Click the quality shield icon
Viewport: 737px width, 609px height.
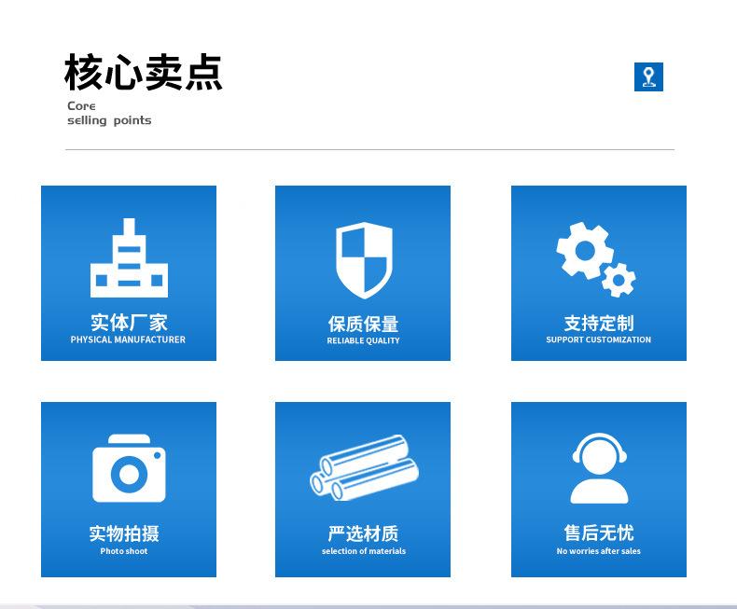364,259
